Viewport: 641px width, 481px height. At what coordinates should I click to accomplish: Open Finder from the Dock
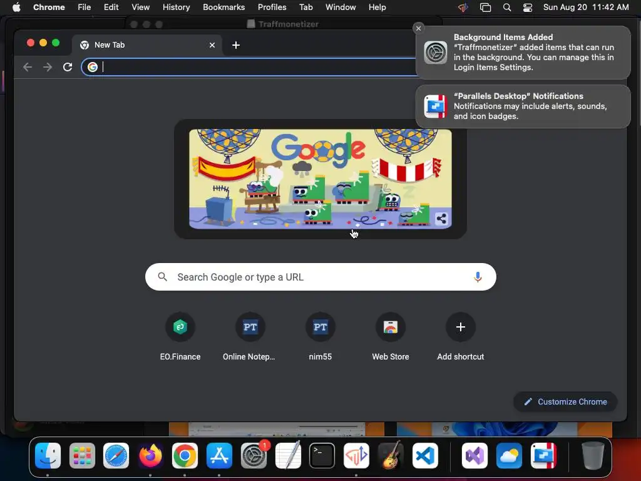(x=48, y=455)
